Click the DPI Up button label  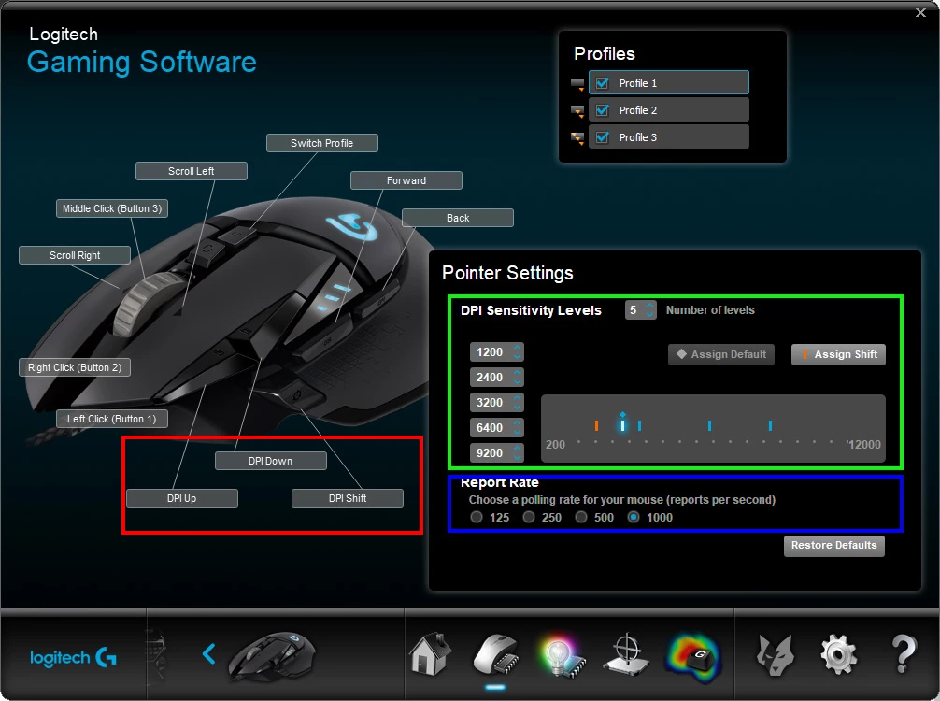(181, 498)
